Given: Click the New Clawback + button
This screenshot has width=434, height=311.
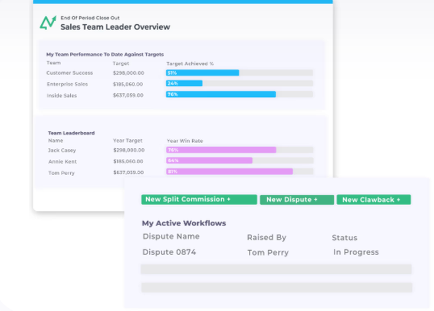Looking at the screenshot, I should (x=374, y=200).
